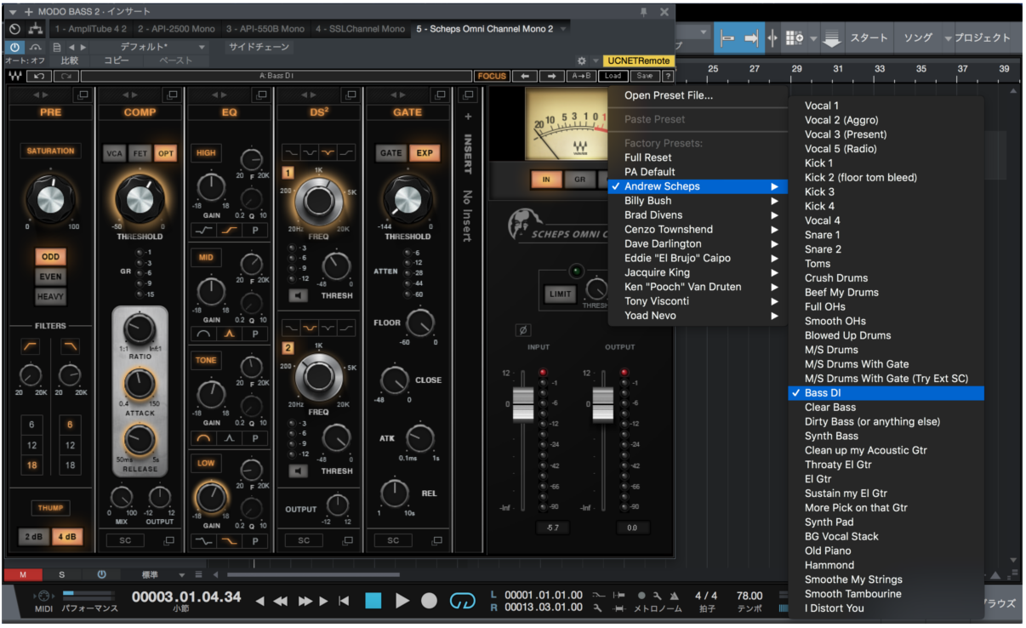
Task: Switch the gate section to EXP mode
Action: [x=425, y=153]
